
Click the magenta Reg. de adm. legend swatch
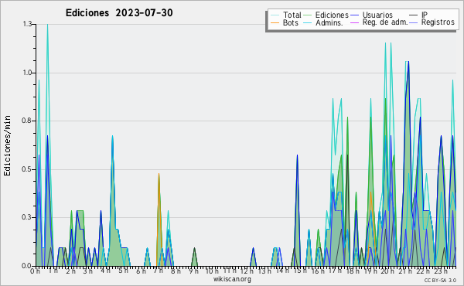point(354,22)
